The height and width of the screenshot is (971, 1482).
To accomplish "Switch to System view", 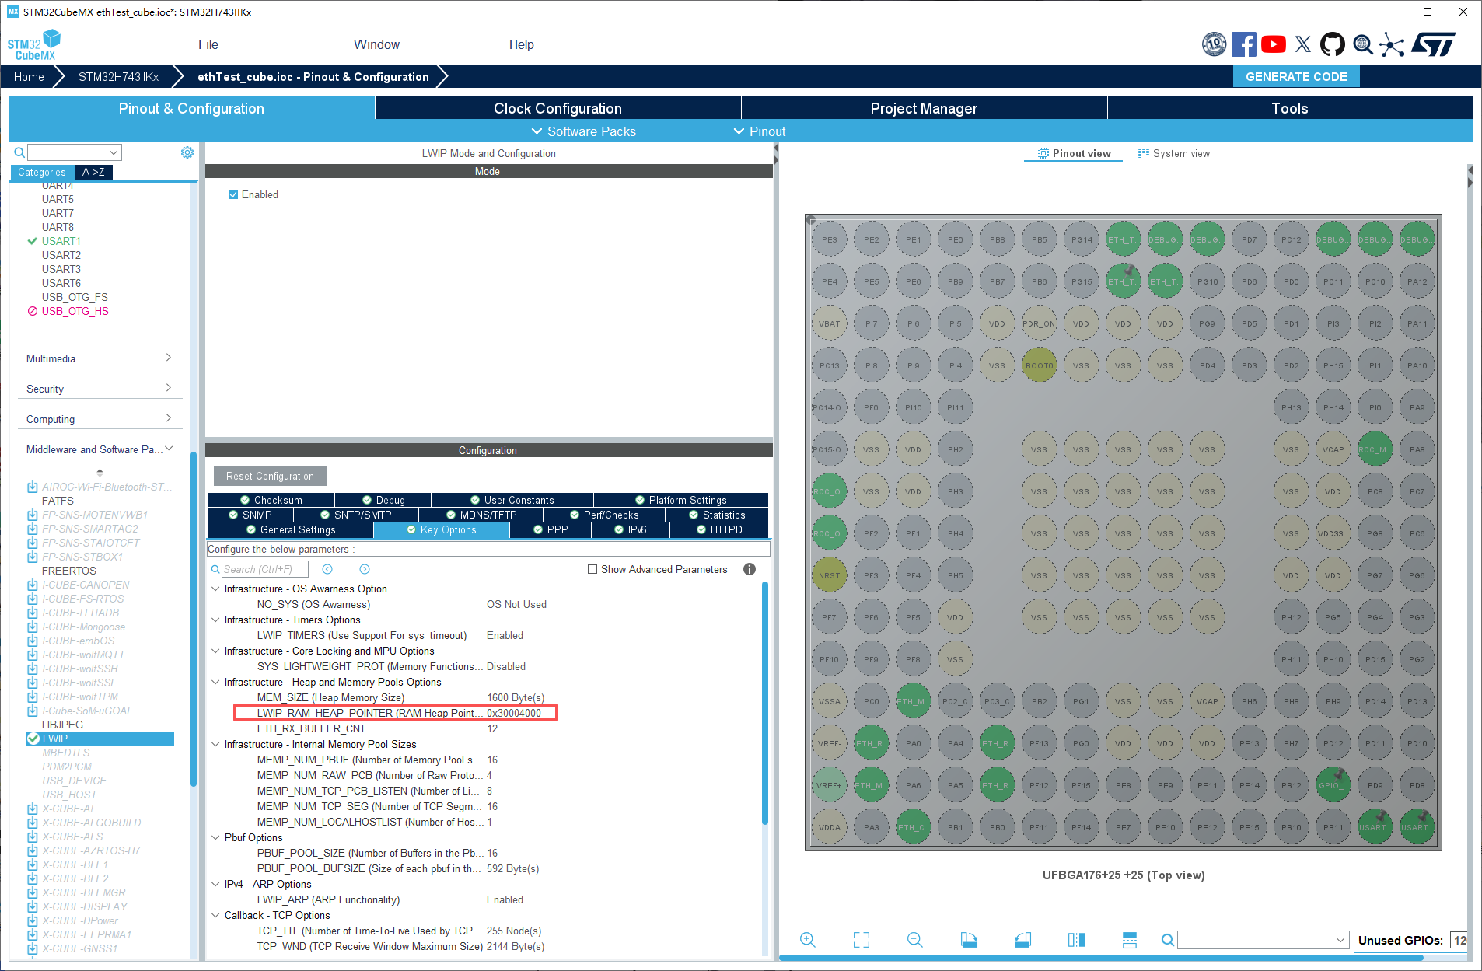I will [1174, 153].
